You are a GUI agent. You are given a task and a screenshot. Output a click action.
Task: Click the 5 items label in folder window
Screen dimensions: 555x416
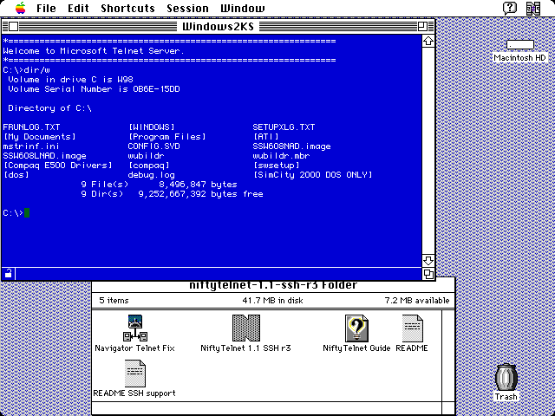[114, 301]
